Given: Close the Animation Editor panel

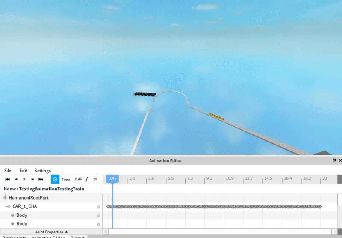Looking at the screenshot, I should click(340, 160).
